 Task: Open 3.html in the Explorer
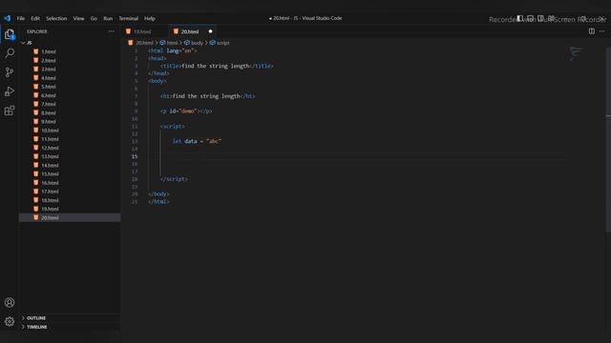pos(70,70)
